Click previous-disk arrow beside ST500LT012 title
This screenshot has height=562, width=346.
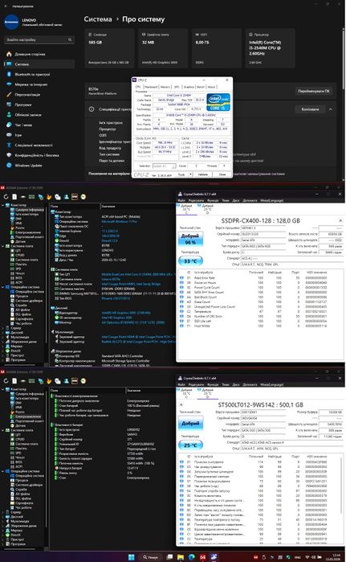coord(181,404)
